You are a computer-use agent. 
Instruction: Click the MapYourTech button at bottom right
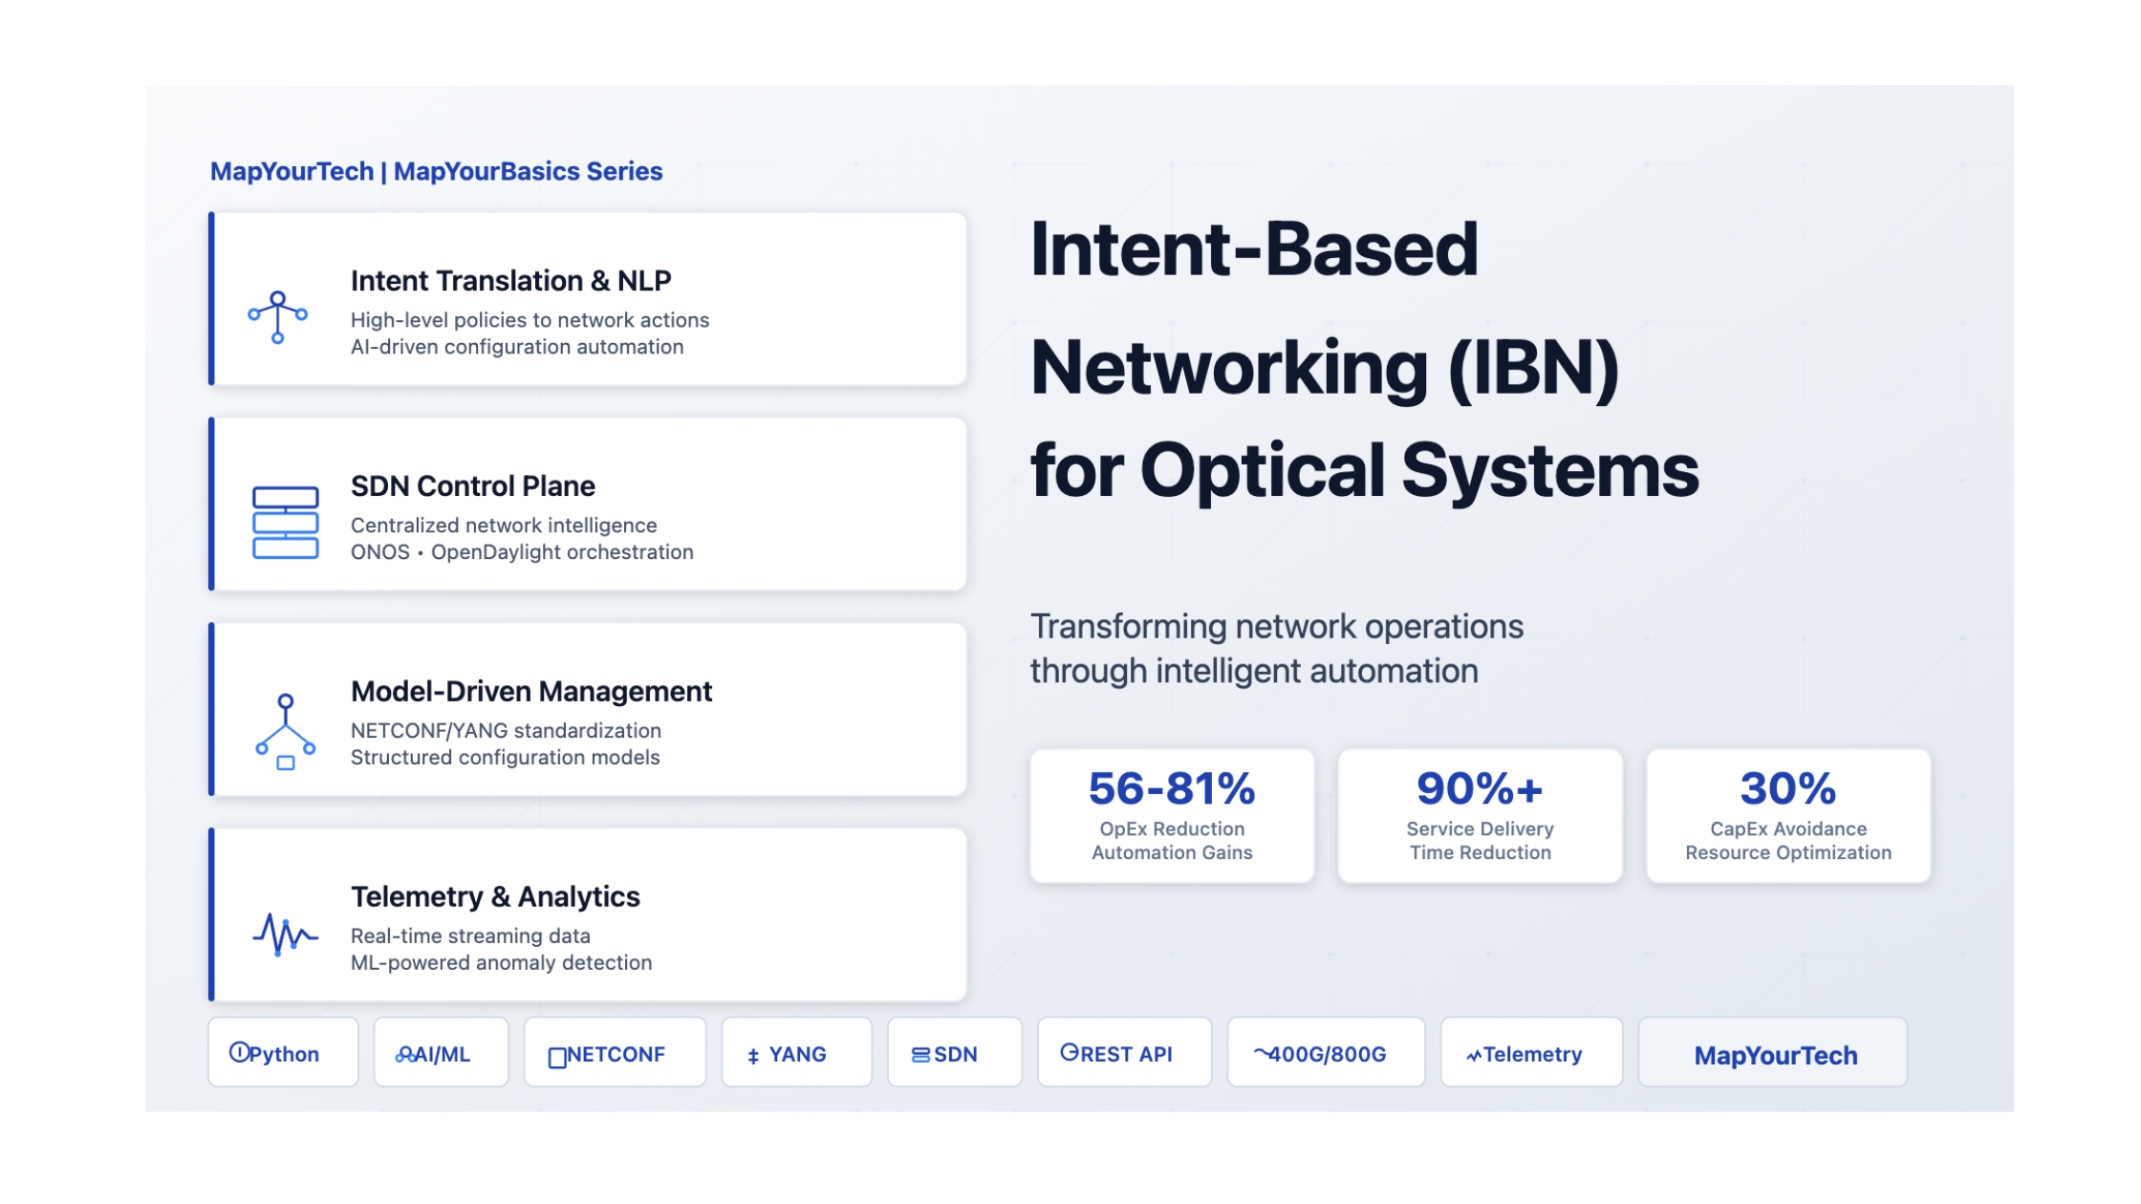1774,1054
